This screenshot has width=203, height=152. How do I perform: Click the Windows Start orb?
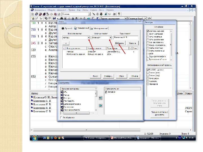tap(35, 138)
